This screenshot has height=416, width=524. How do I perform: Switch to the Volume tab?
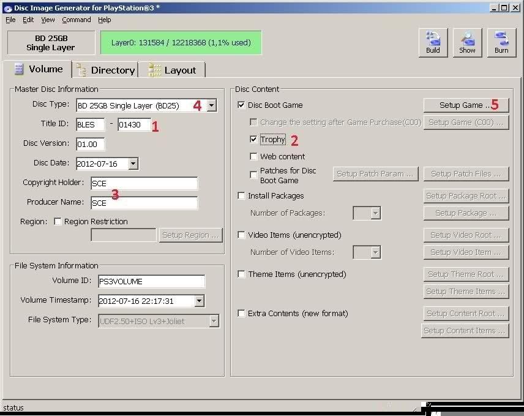(39, 69)
